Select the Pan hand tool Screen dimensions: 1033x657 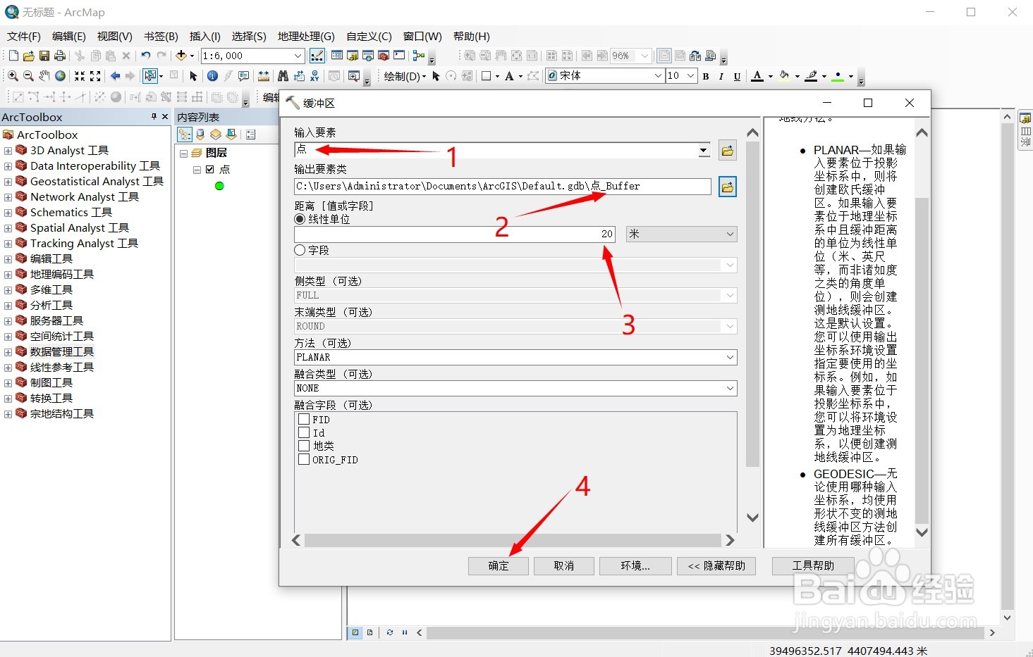[44, 76]
